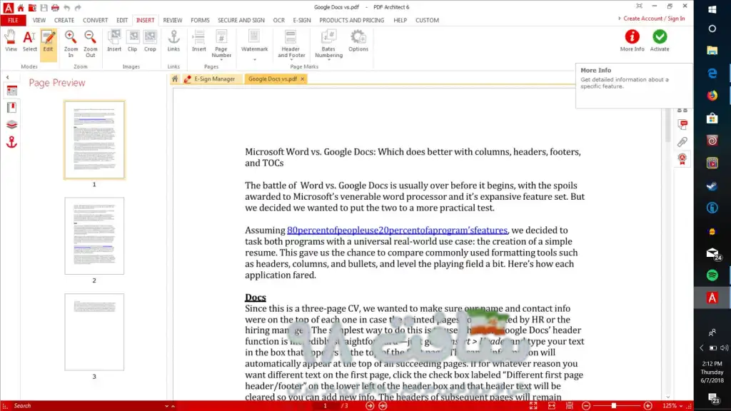Screen dimensions: 731x411
Task: Open Spotify from the Windows taskbar
Action: [712, 275]
